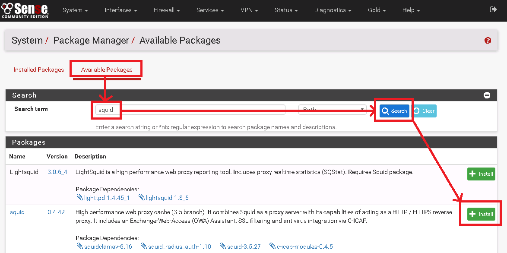Switch to Available Packages tab
Screen dimensions: 507x253
[x=107, y=70]
